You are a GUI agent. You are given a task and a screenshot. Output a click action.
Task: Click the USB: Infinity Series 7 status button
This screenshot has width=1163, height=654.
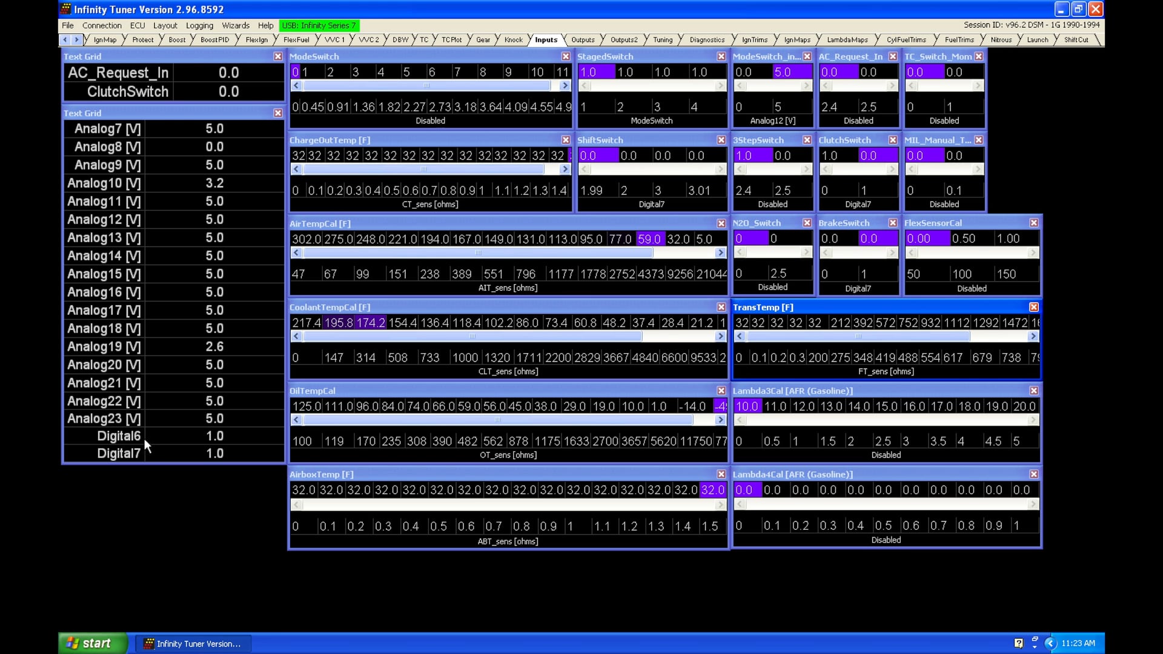click(x=319, y=25)
